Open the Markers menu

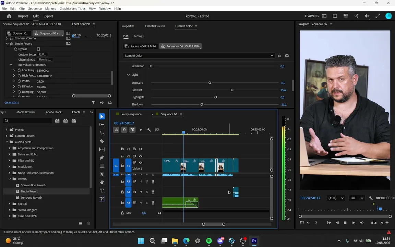pyautogui.click(x=50, y=9)
